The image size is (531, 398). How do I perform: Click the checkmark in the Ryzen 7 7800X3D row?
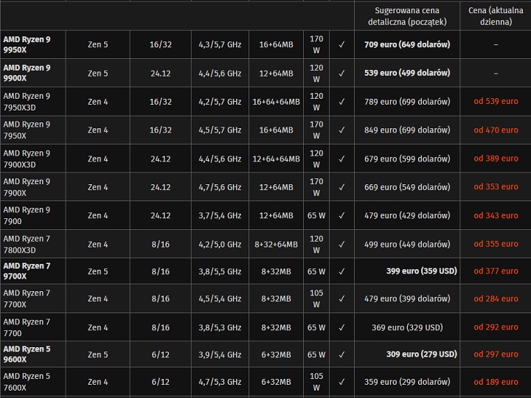point(341,244)
